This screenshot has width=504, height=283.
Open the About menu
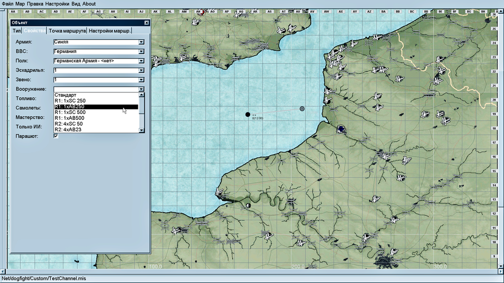[x=89, y=4]
